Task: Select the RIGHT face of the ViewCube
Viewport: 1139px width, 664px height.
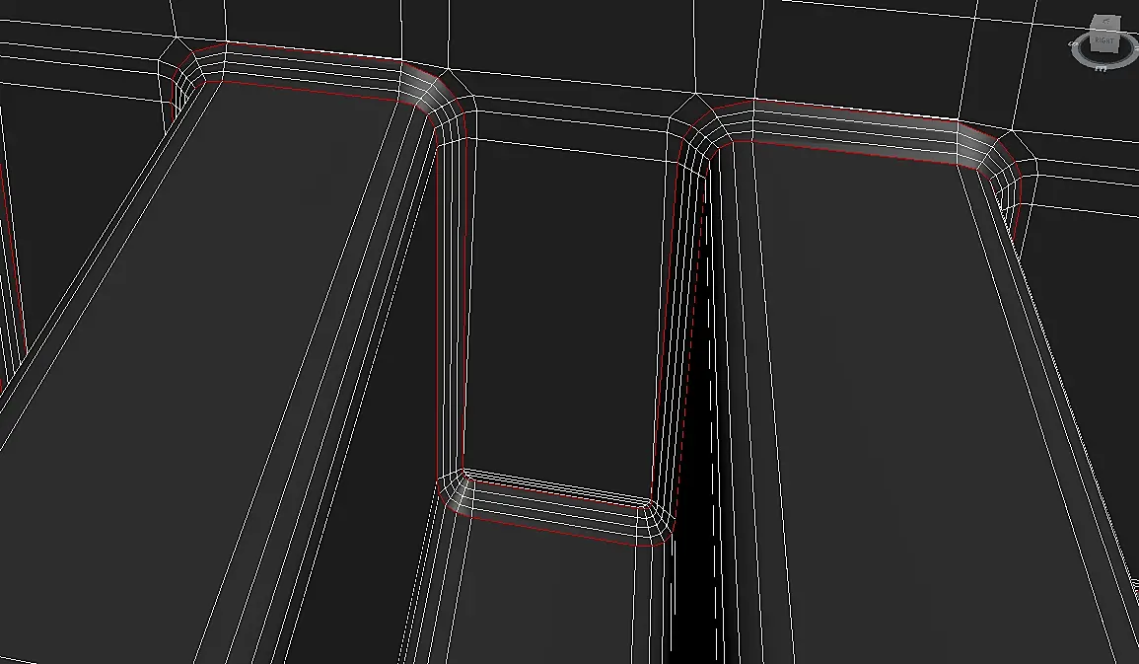Action: pyautogui.click(x=1104, y=41)
